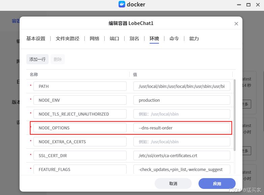
Task: Edit the production value field
Action: pos(182,100)
